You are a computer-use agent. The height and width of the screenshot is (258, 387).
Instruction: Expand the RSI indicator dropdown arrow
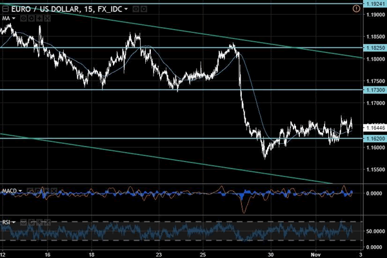[x=14, y=223]
